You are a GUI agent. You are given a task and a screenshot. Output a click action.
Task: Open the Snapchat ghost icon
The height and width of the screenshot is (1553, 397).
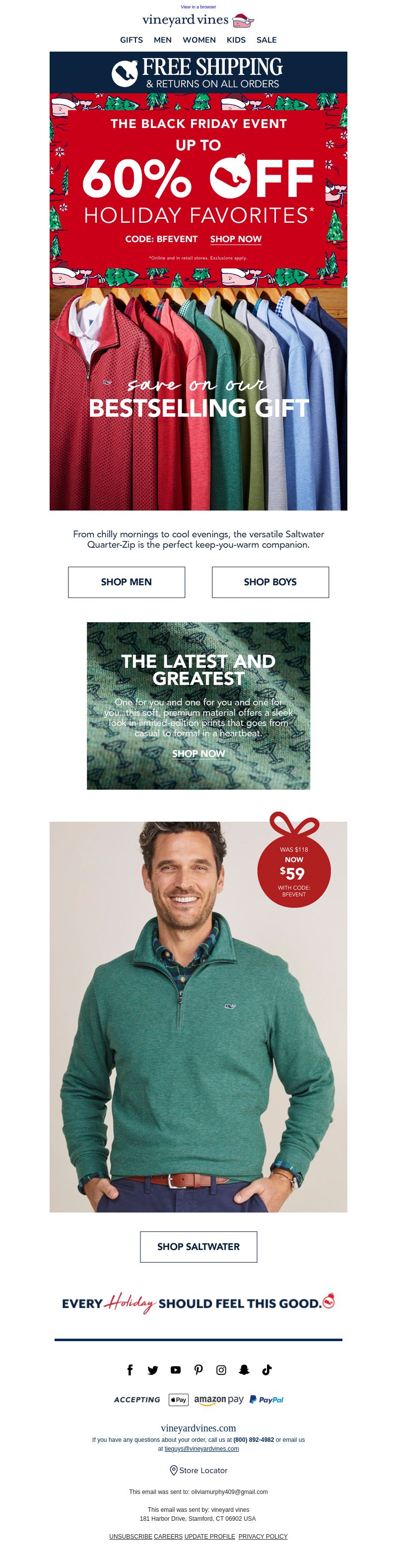[x=244, y=1370]
